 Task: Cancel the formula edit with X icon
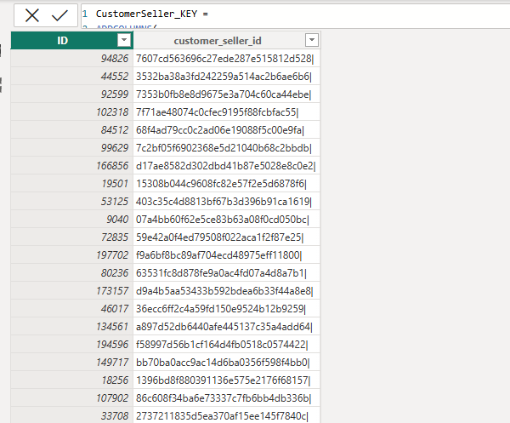click(31, 14)
